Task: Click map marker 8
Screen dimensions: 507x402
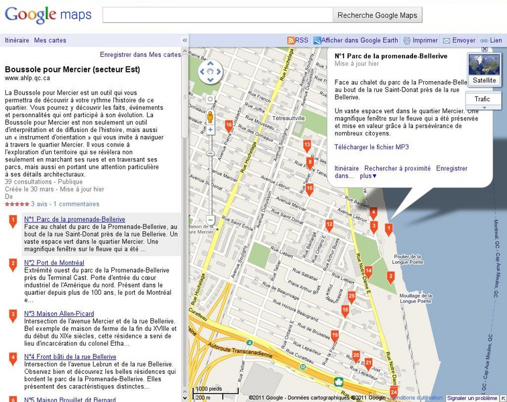Action: click(310, 163)
